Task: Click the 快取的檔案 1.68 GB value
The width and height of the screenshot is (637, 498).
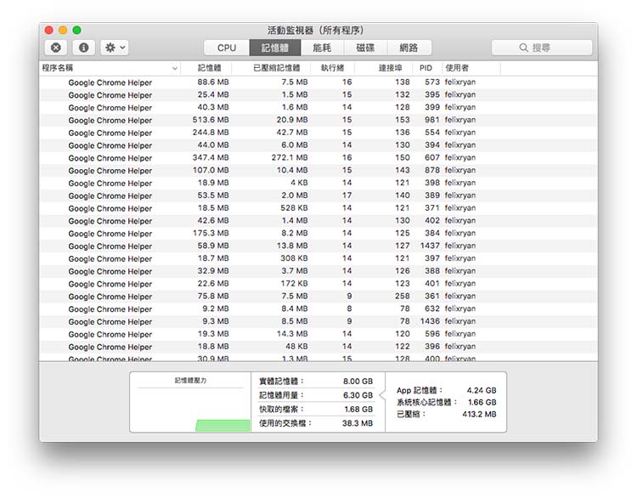Action: point(358,410)
